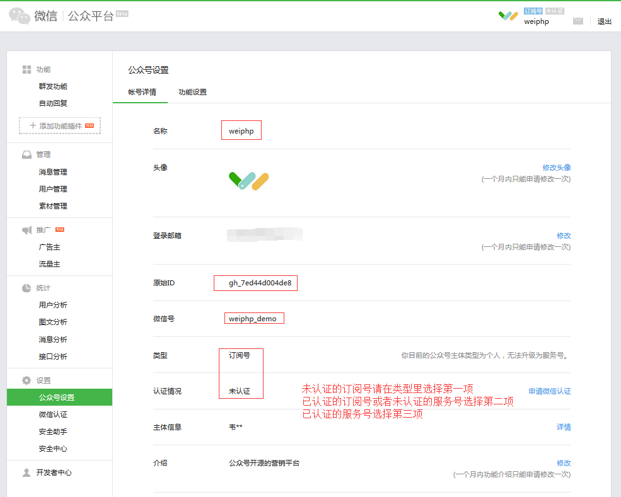Click the 设置 gear icon in sidebar
Screen dimensions: 621x497
point(26,380)
